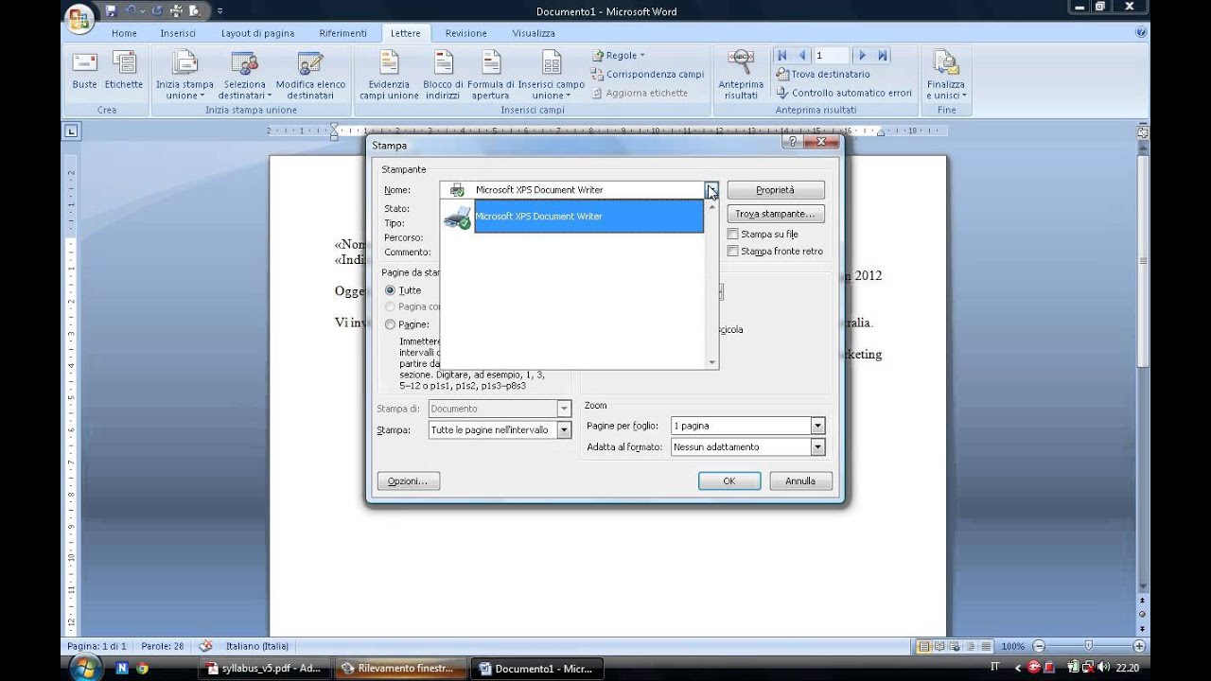Open the Adatta al formato dropdown
Viewport: 1211px width, 681px height.
click(817, 446)
